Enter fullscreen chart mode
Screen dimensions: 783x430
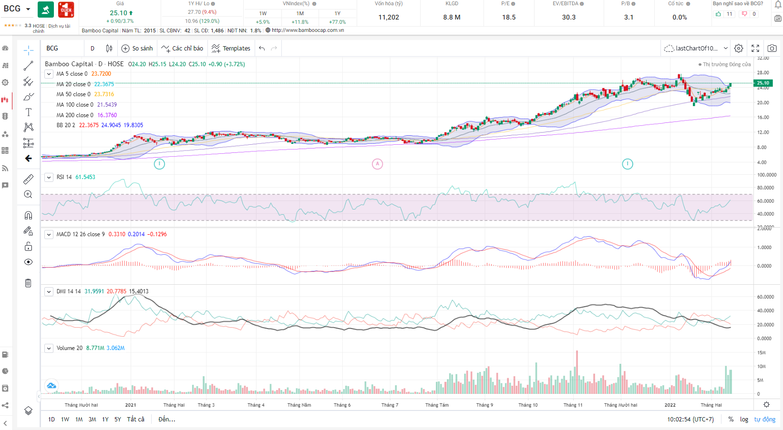click(755, 48)
